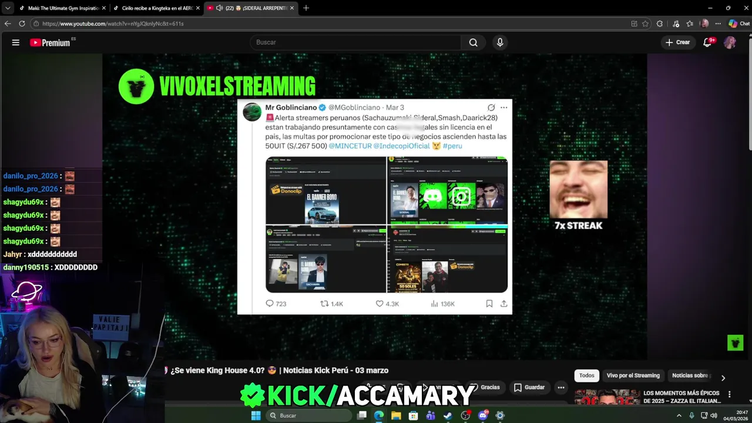
Task: Click the Gracias button
Action: [485, 388]
